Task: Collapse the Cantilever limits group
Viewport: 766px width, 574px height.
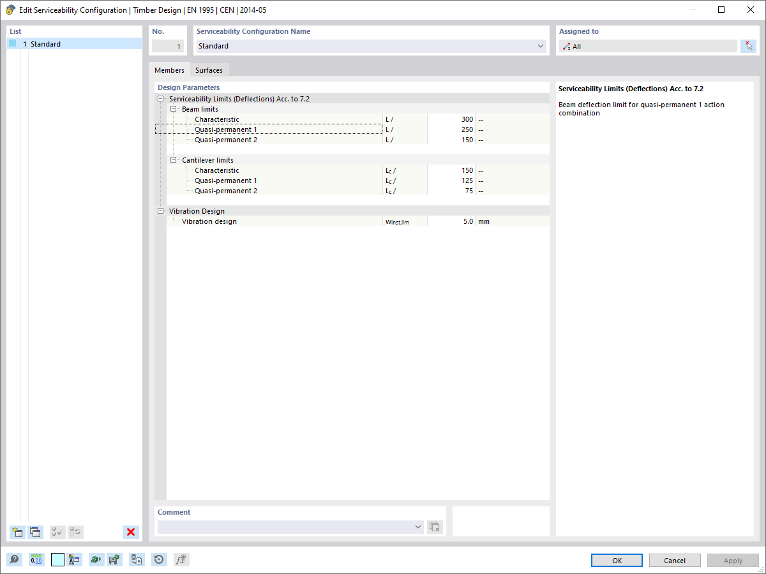Action: (174, 159)
